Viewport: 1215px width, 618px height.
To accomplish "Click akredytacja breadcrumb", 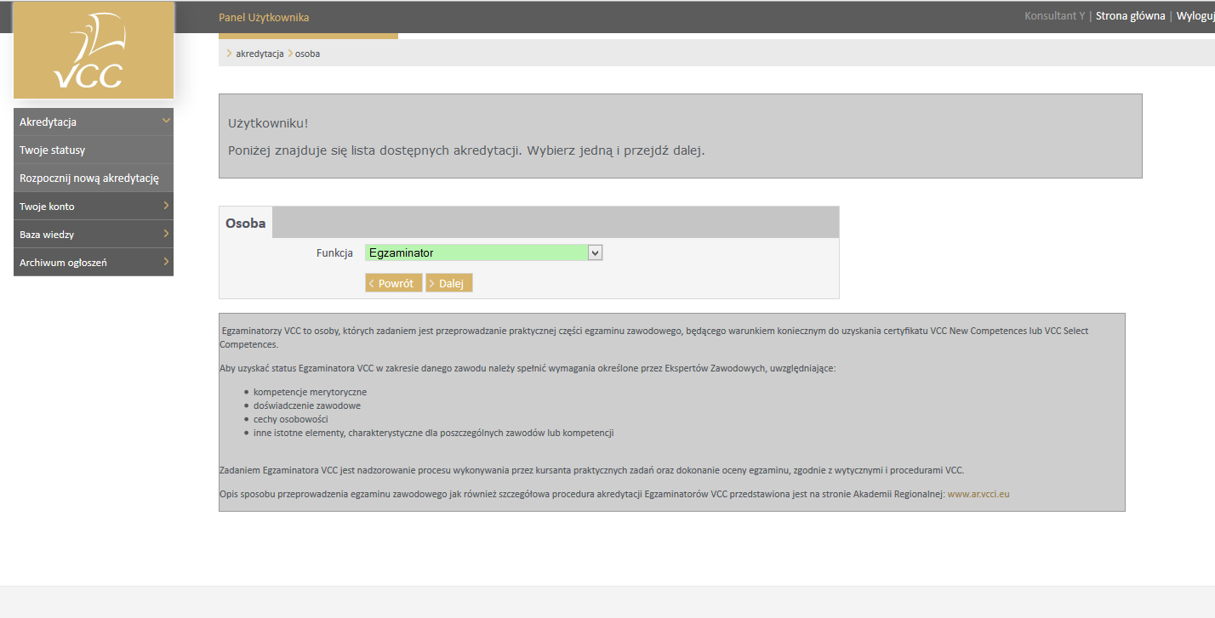I will pyautogui.click(x=260, y=54).
